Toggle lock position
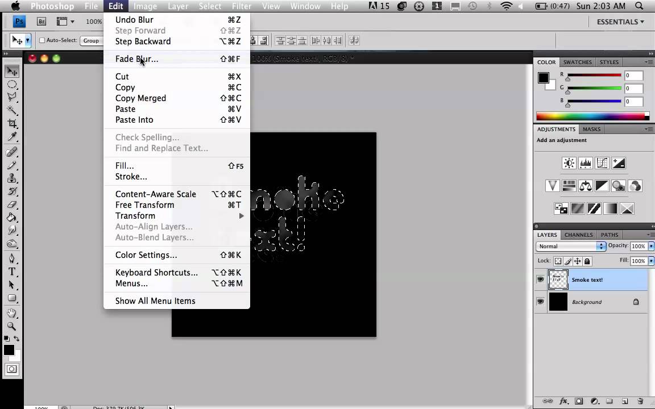Viewport: 655px width, 409px height. coord(577,261)
